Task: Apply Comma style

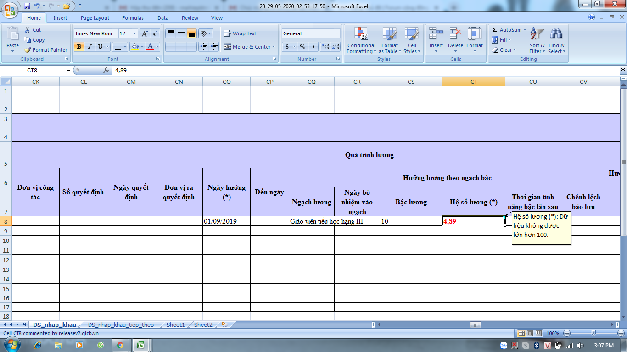Action: (313, 47)
